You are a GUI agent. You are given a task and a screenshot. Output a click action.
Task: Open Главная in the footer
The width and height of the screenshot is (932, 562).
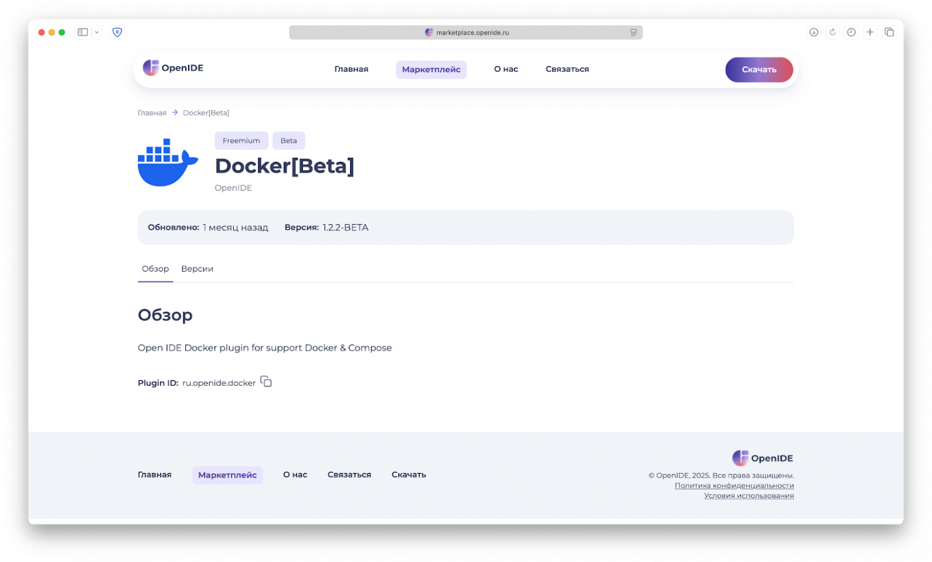pyautogui.click(x=154, y=475)
